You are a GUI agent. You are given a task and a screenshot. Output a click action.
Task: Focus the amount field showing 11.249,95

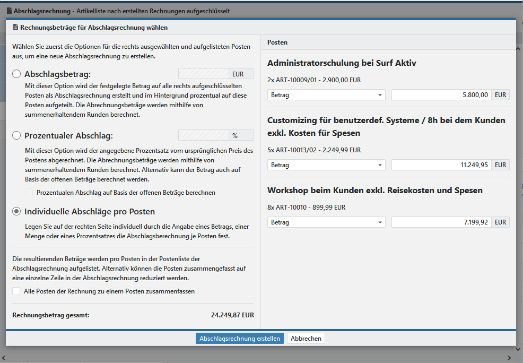(441, 165)
